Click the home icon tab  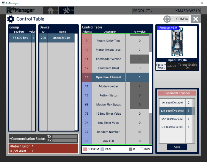click(51, 11)
